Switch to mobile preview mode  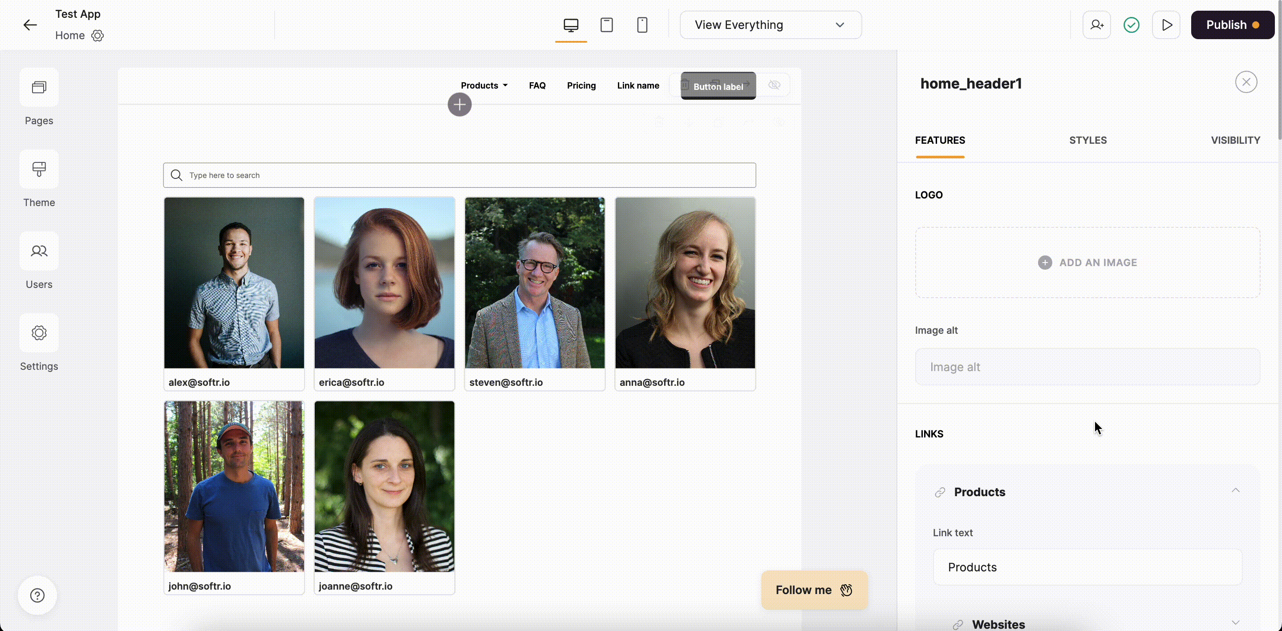(642, 24)
